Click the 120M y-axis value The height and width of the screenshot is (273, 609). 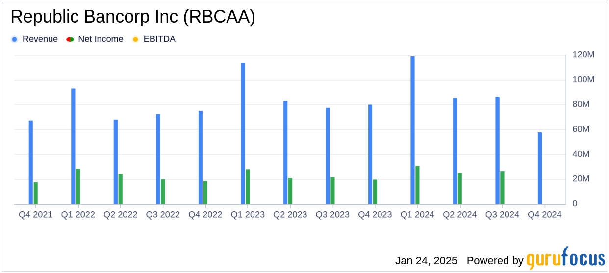[x=584, y=55]
